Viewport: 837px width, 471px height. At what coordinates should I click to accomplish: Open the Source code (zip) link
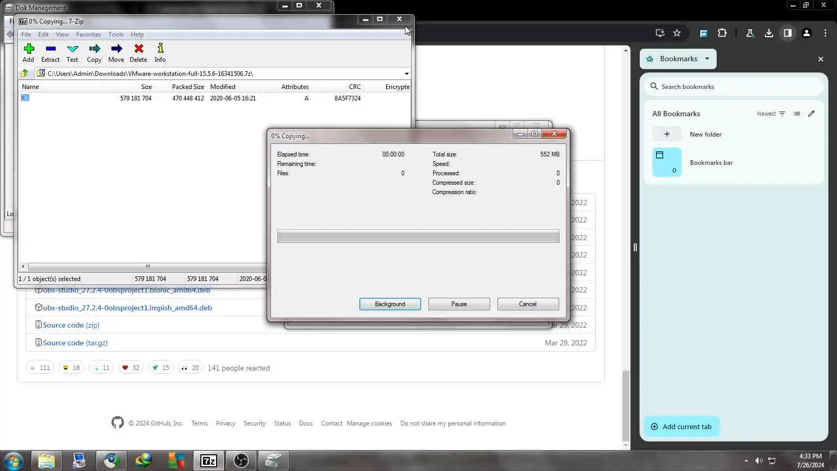[71, 325]
